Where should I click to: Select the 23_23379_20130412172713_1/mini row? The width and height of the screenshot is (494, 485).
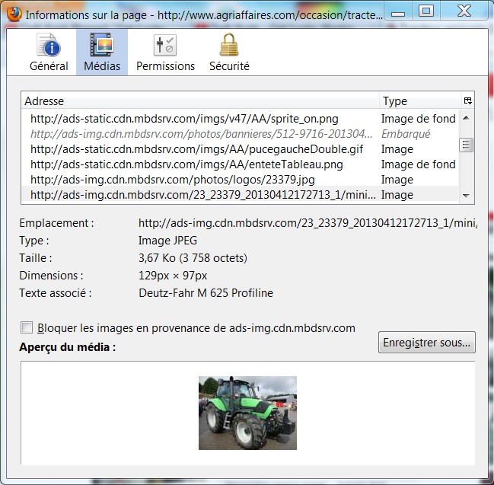click(240, 194)
